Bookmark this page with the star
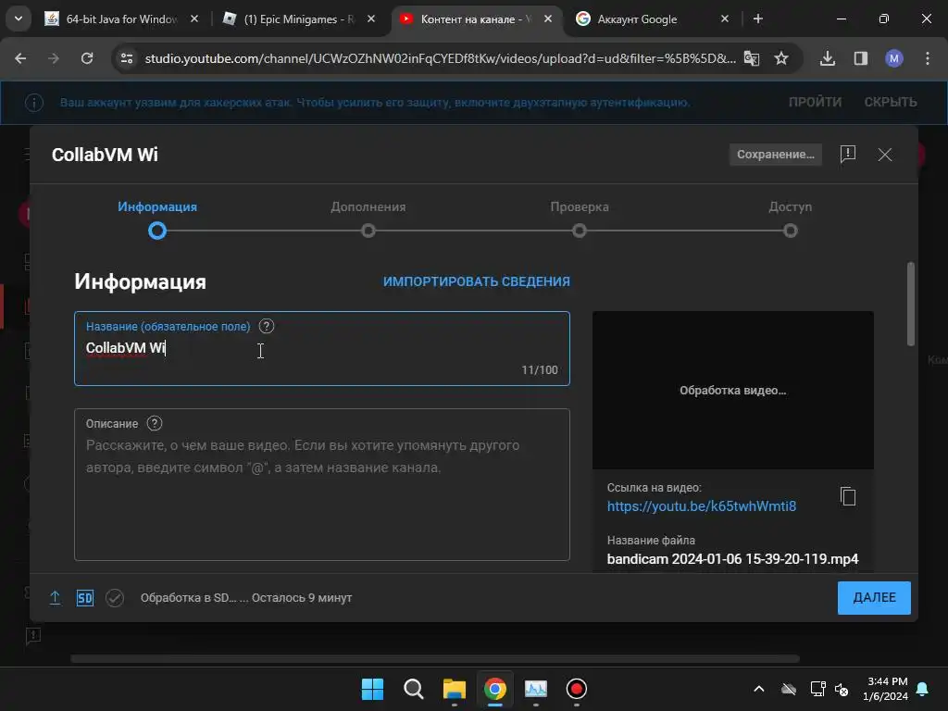 tap(781, 58)
